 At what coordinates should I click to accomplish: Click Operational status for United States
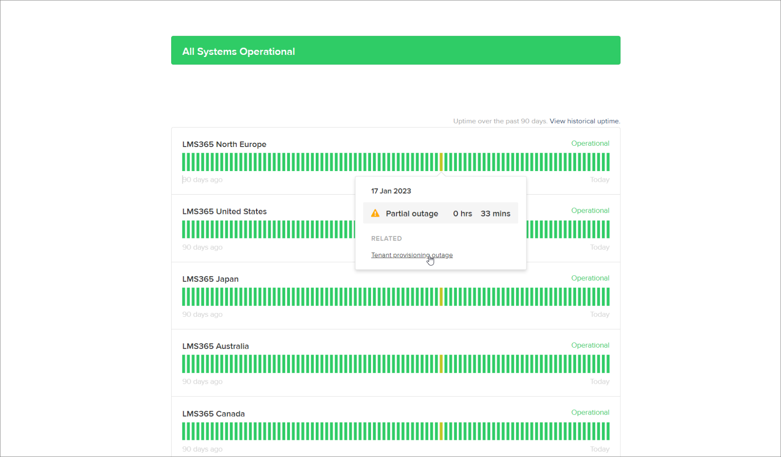590,211
